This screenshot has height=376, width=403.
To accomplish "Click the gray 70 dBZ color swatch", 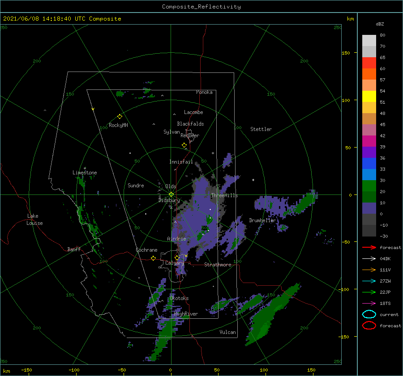I will pyautogui.click(x=369, y=51).
